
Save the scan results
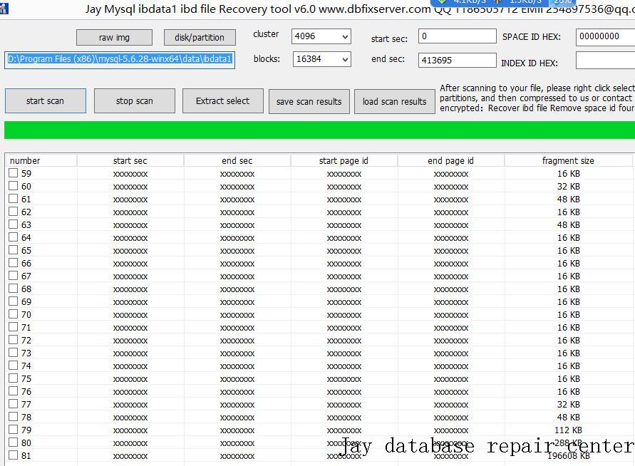click(x=309, y=102)
